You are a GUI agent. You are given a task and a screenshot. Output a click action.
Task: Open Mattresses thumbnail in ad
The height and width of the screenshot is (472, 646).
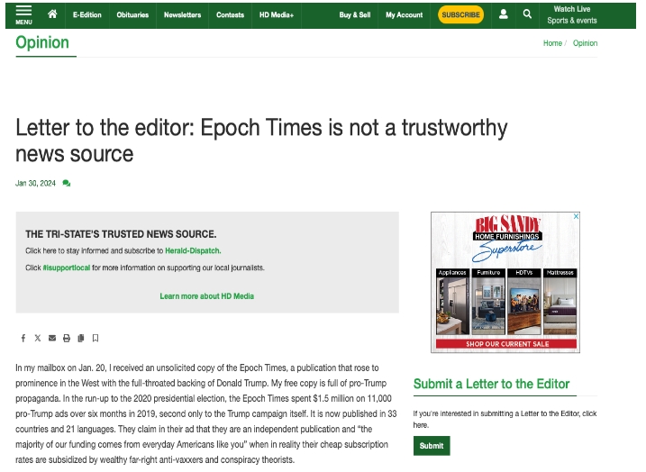(x=560, y=302)
